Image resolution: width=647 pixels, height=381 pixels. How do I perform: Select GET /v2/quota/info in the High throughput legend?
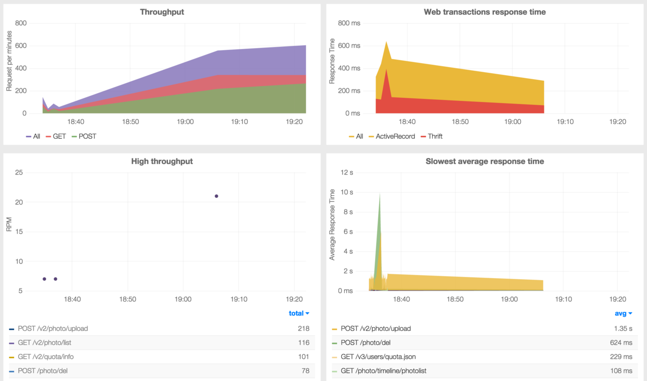(49, 357)
